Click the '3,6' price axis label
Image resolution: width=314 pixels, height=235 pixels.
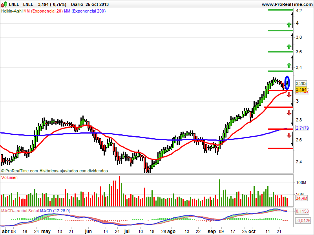(x=299, y=52)
